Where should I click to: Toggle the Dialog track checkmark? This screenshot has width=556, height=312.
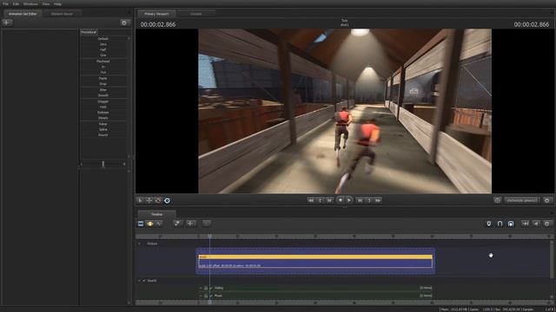211,288
